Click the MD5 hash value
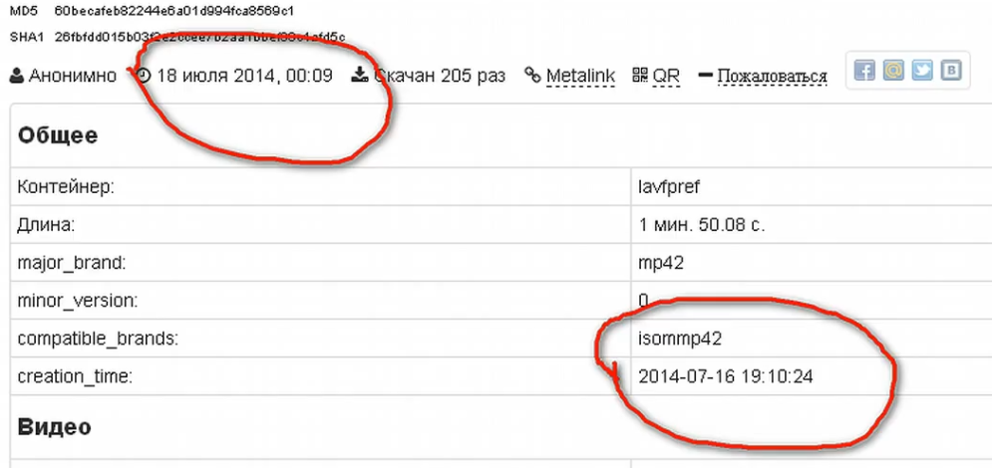This screenshot has height=468, width=992. [174, 10]
